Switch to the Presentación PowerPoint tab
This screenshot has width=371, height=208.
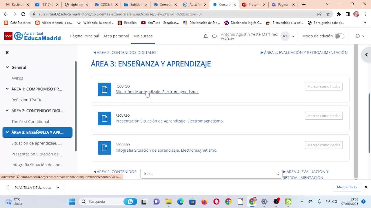point(254,5)
